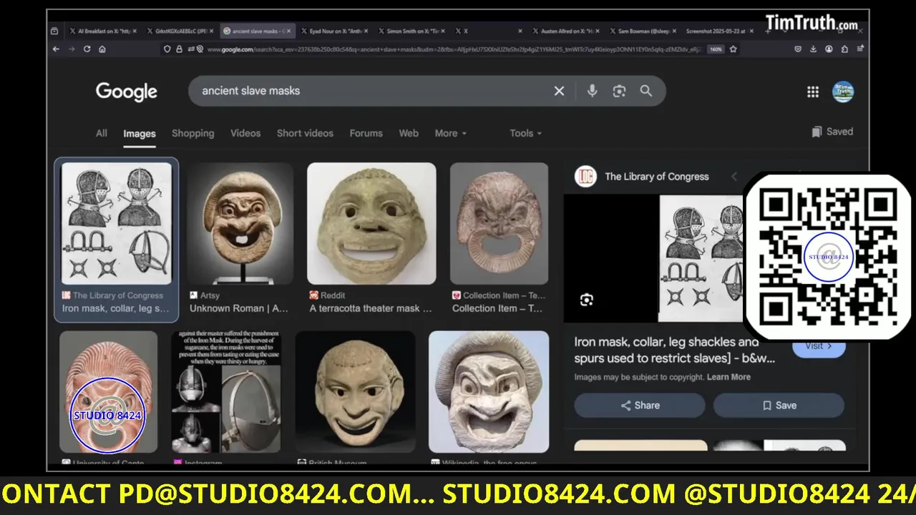The height and width of the screenshot is (515, 916).
Task: Switch to 'AI Breakfast on X' browser tab
Action: 104,31
